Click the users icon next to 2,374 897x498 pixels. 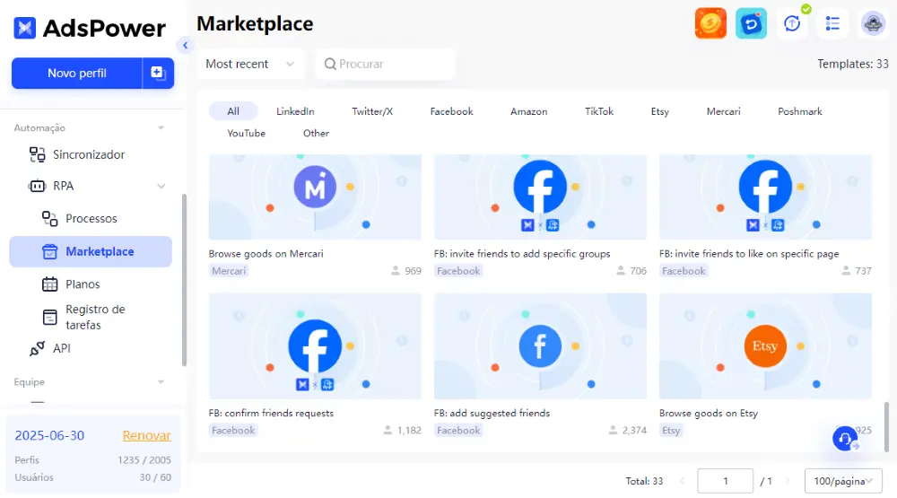point(613,430)
